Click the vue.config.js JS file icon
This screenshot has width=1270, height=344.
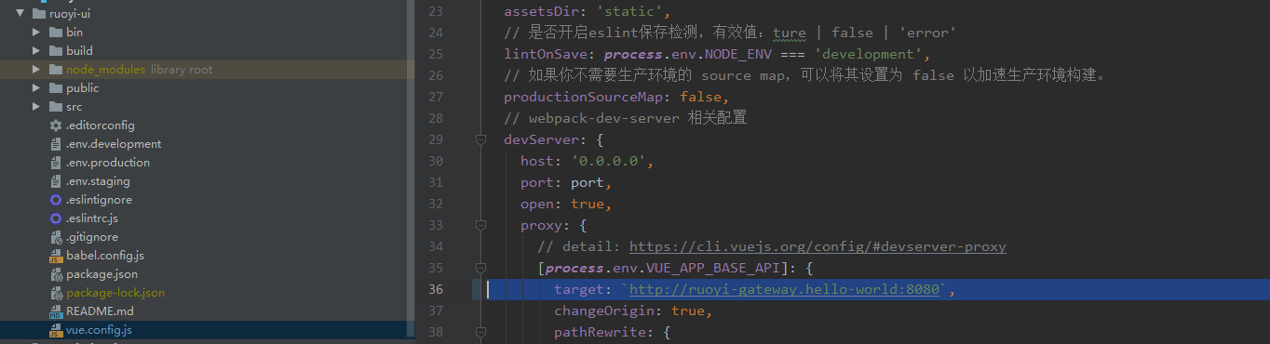pyautogui.click(x=56, y=330)
